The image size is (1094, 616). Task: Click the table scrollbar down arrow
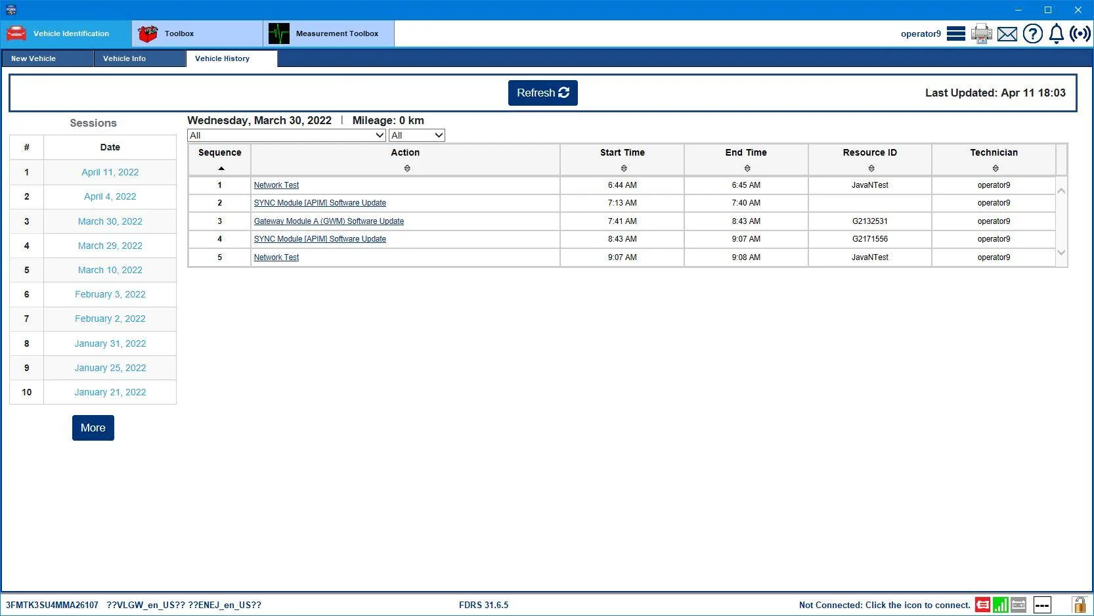click(1061, 253)
